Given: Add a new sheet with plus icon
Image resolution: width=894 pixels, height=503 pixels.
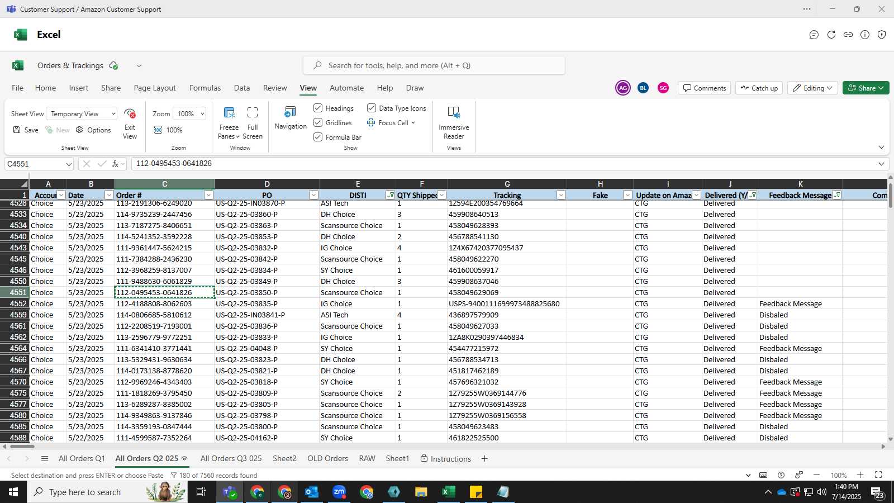Looking at the screenshot, I should point(484,459).
